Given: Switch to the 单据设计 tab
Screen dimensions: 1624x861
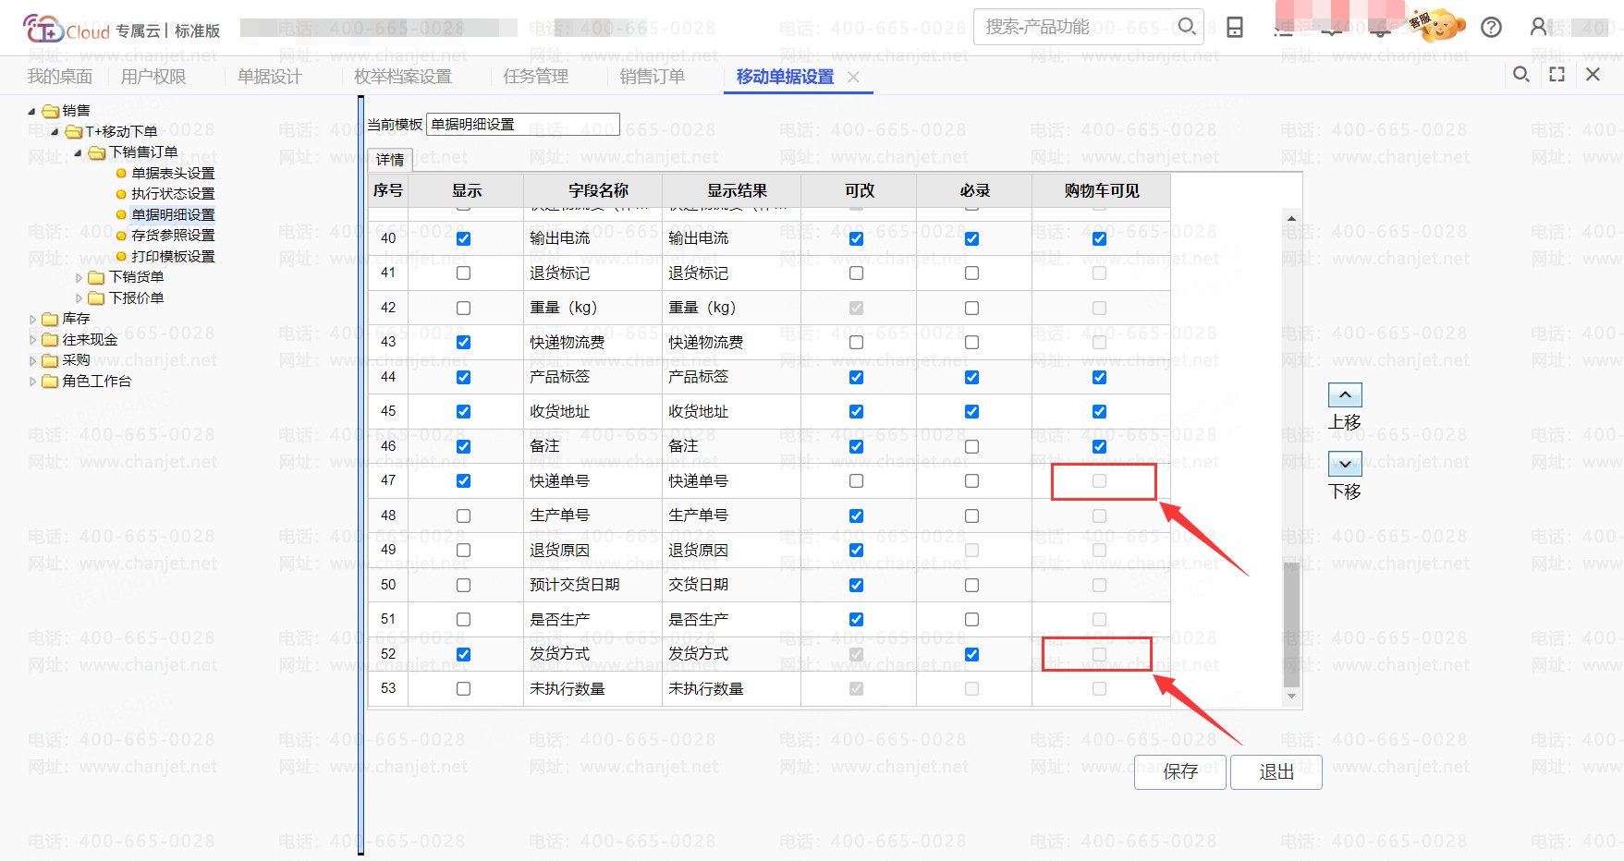Looking at the screenshot, I should pyautogui.click(x=269, y=77).
